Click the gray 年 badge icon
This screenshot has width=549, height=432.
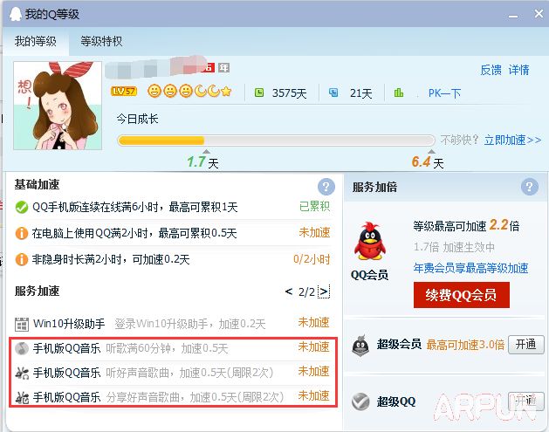coord(223,67)
